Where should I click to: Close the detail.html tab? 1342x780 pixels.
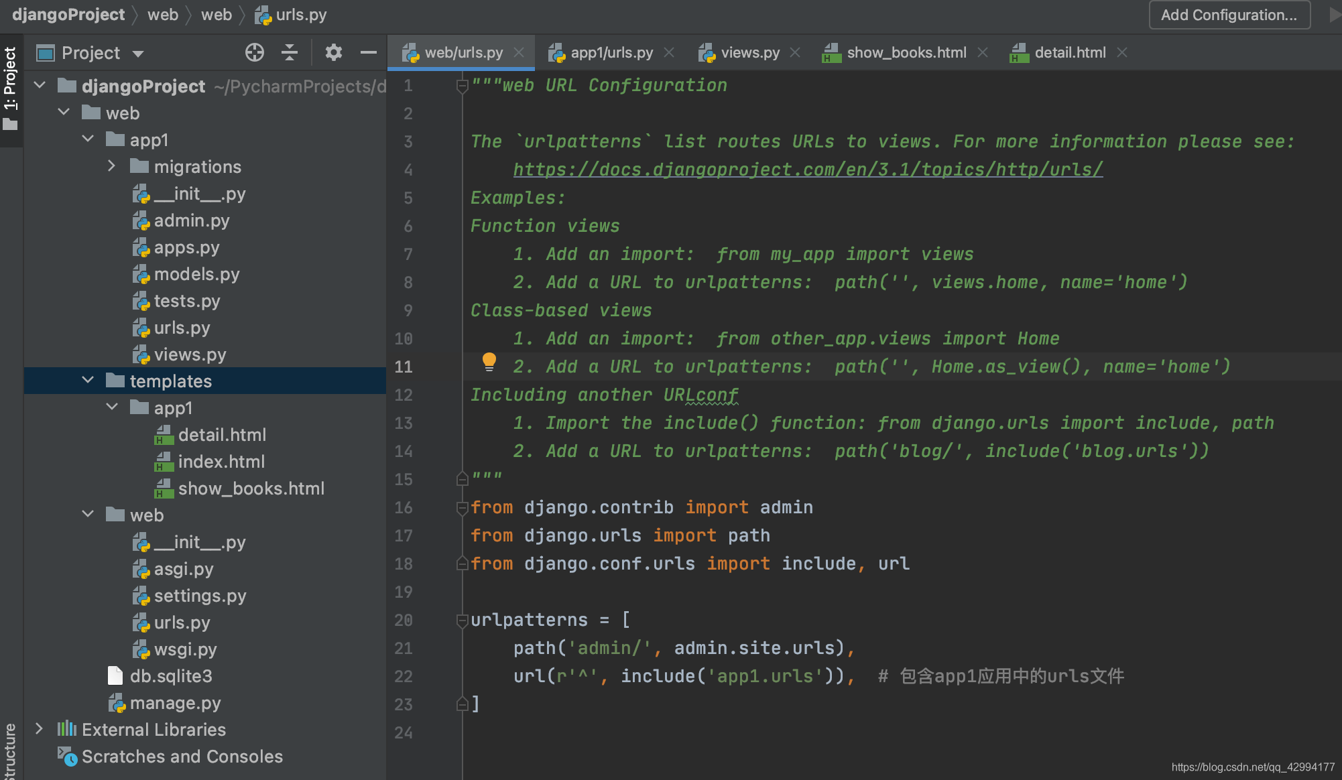1122,52
